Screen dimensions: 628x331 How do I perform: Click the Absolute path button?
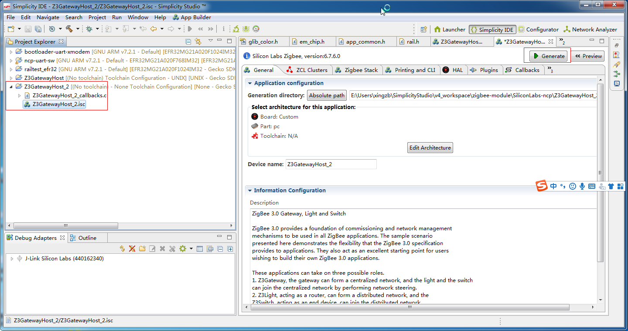(x=327, y=96)
